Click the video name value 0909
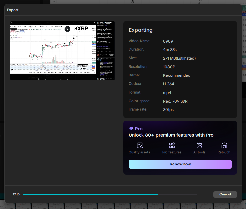The image size is (246, 209). tap(168, 41)
